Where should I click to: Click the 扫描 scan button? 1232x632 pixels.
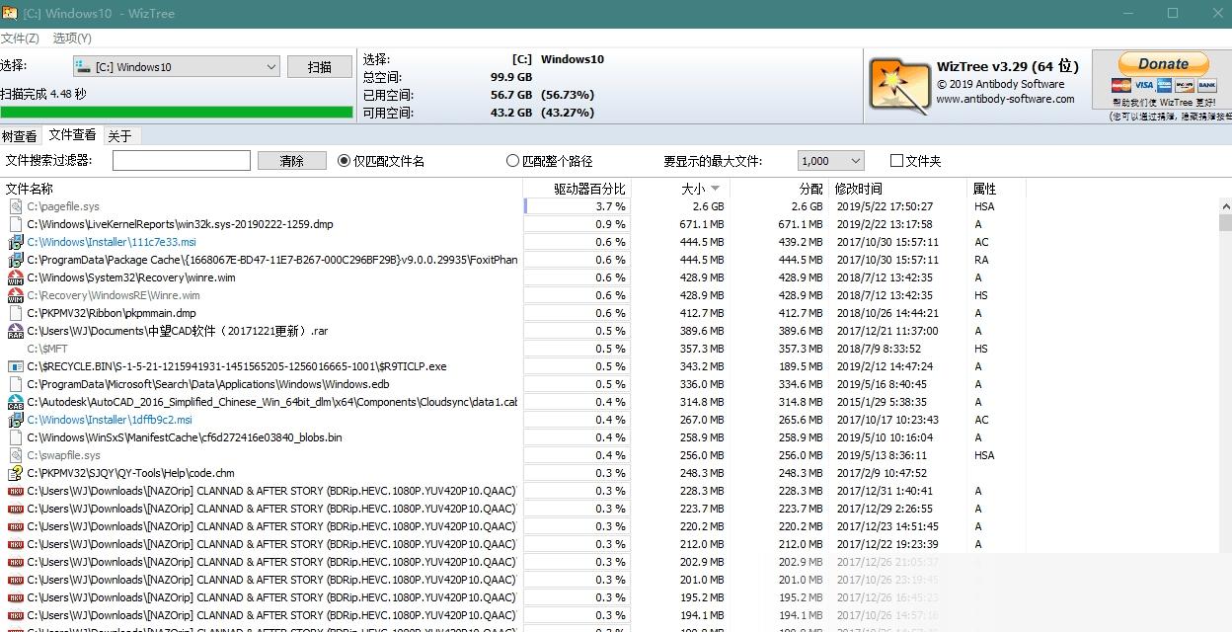[x=320, y=67]
